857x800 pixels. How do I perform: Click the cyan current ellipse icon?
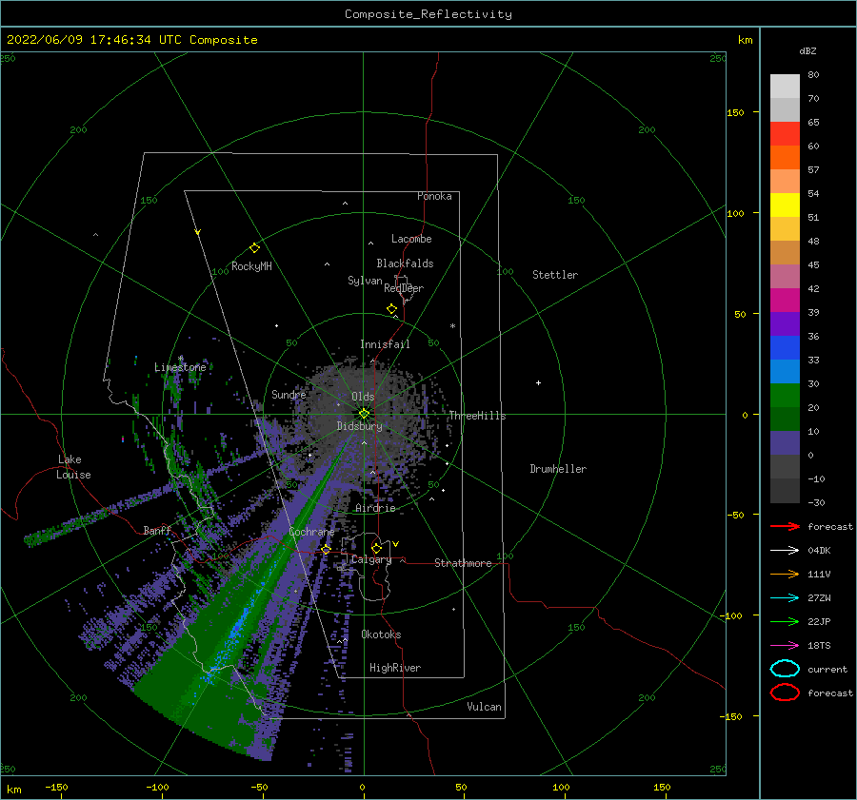click(785, 669)
